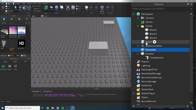The width and height of the screenshot is (196, 110).
Task: Select the Terrain item in Explorer
Action: [149, 22]
